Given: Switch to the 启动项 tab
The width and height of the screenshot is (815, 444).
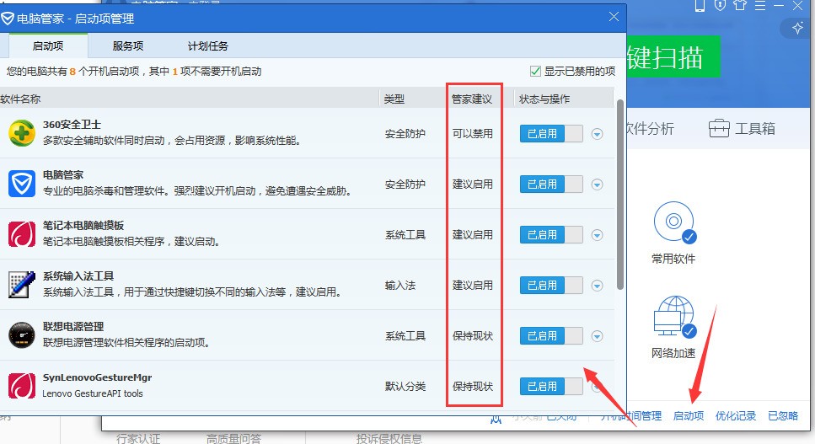Looking at the screenshot, I should click(x=48, y=46).
